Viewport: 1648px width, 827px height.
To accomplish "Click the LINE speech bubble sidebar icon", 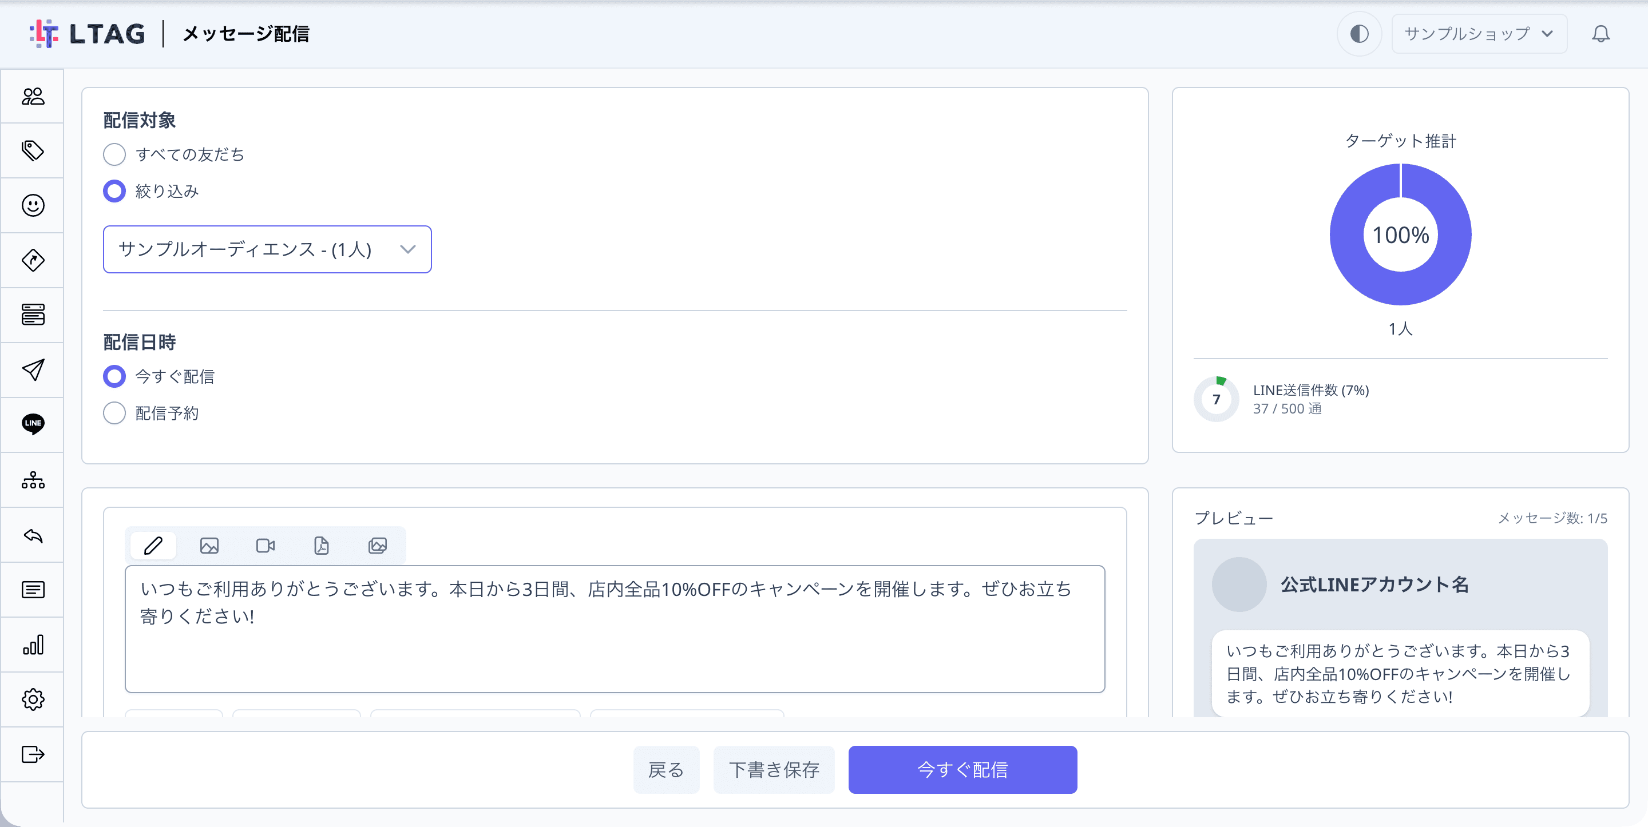I will point(33,424).
